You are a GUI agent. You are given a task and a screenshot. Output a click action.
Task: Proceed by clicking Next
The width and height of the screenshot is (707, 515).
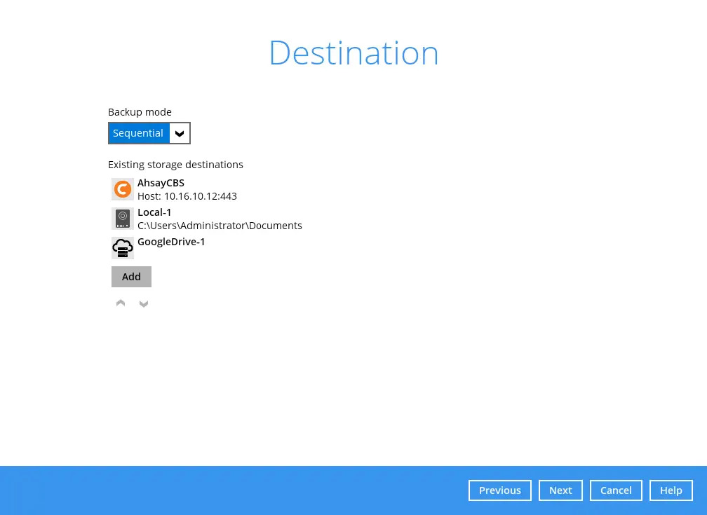coord(560,490)
